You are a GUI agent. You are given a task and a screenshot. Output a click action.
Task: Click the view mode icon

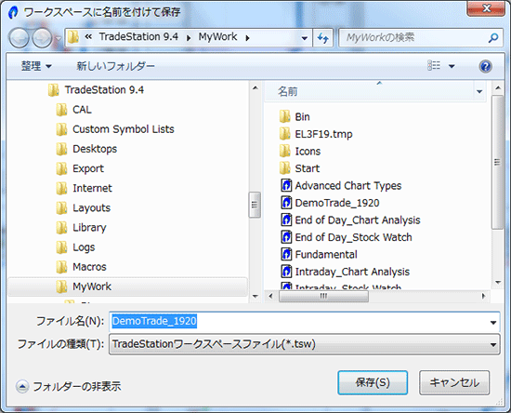pyautogui.click(x=434, y=65)
